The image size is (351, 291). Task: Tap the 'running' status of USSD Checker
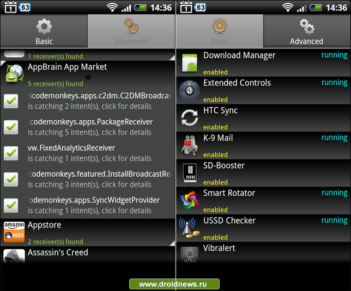pos(335,220)
